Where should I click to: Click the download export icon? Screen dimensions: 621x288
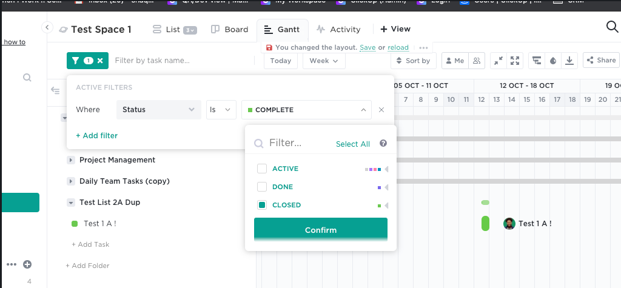pyautogui.click(x=569, y=61)
